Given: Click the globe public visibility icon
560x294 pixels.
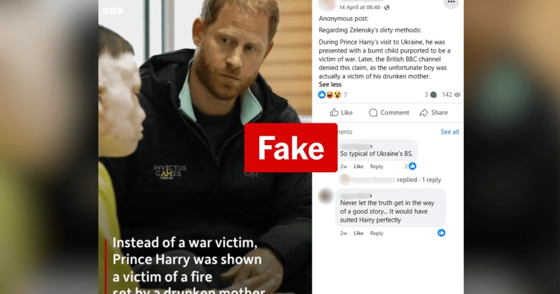Looking at the screenshot, I should coord(386,7).
